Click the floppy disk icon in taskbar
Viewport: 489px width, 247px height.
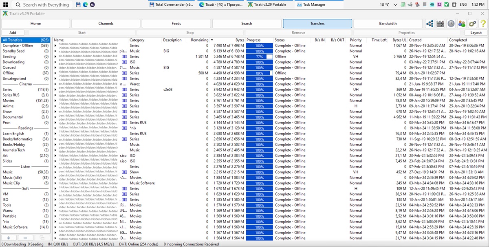point(78,5)
